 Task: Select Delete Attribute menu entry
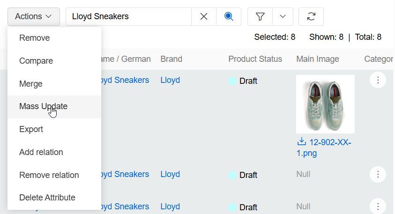[47, 198]
